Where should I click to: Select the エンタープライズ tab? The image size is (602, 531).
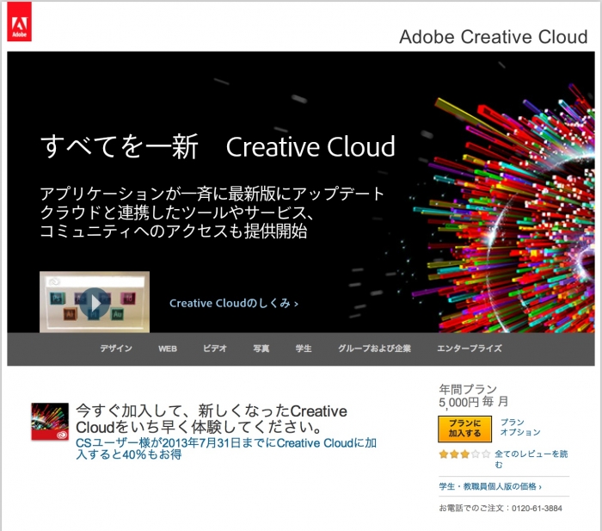(470, 349)
